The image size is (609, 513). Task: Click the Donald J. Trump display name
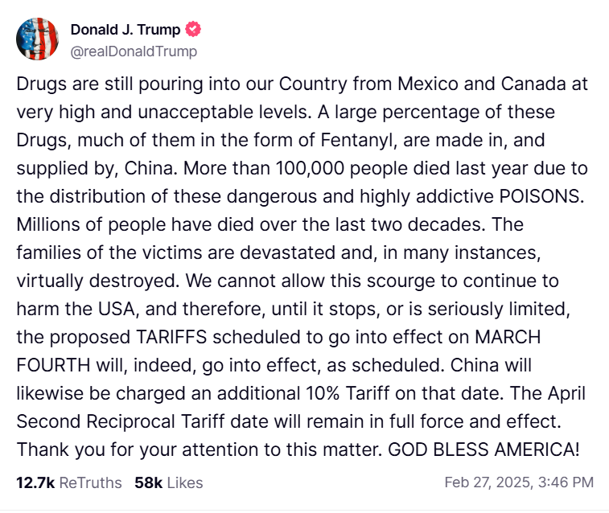click(x=125, y=31)
